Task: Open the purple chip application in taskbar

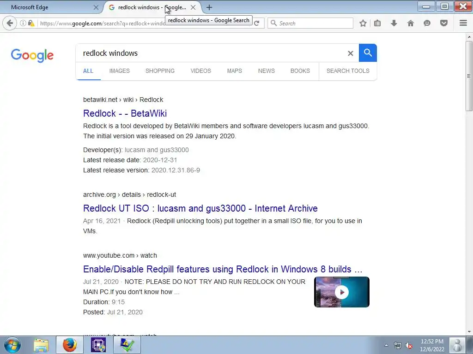Action: tap(98, 345)
